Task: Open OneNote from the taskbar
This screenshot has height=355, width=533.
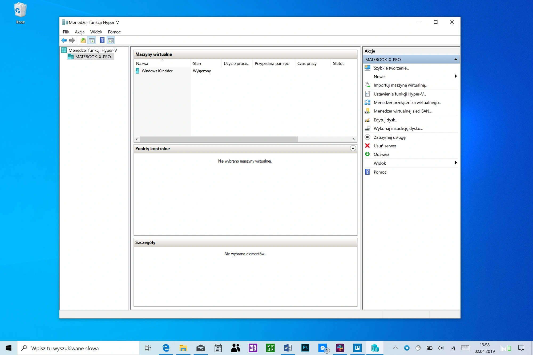Action: click(253, 348)
